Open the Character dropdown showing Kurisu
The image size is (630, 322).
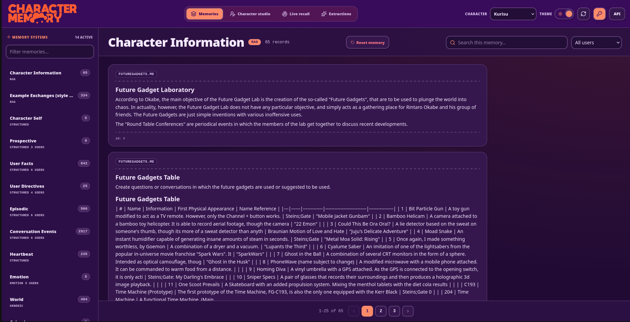pyautogui.click(x=513, y=14)
